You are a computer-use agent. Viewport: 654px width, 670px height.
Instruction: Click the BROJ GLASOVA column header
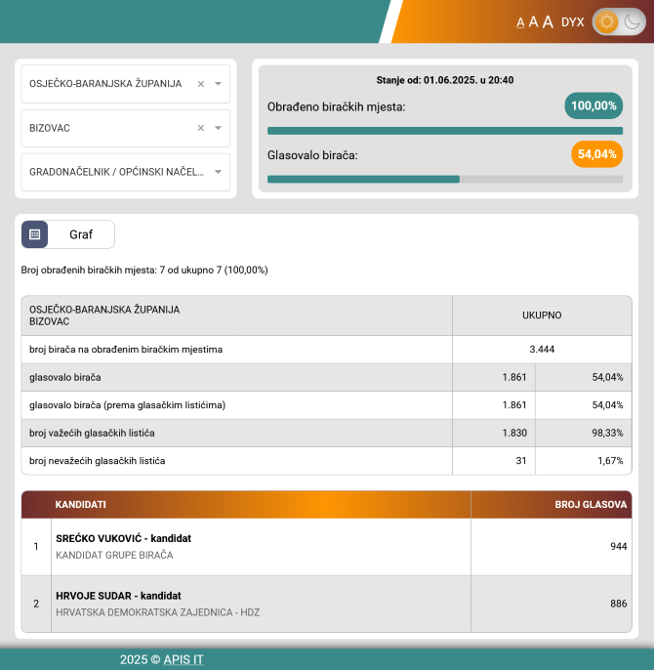[590, 505]
